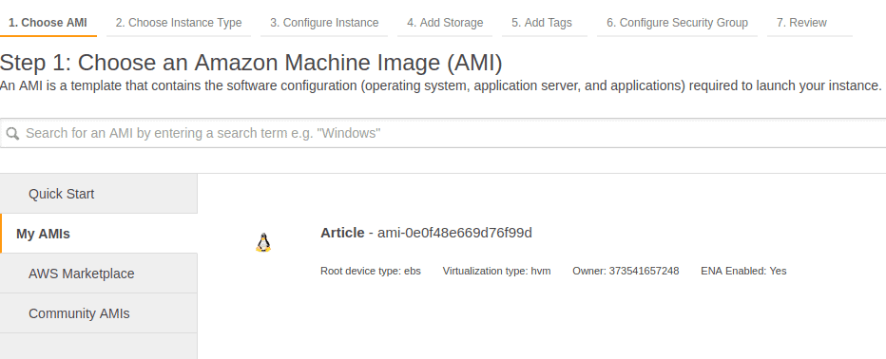This screenshot has height=359, width=886.
Task: Click the Step 1 Choose an AMI heading
Action: tap(251, 63)
